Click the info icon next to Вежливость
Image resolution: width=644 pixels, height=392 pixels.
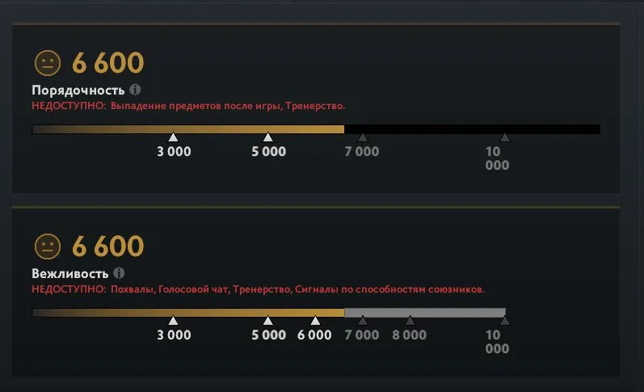[119, 273]
